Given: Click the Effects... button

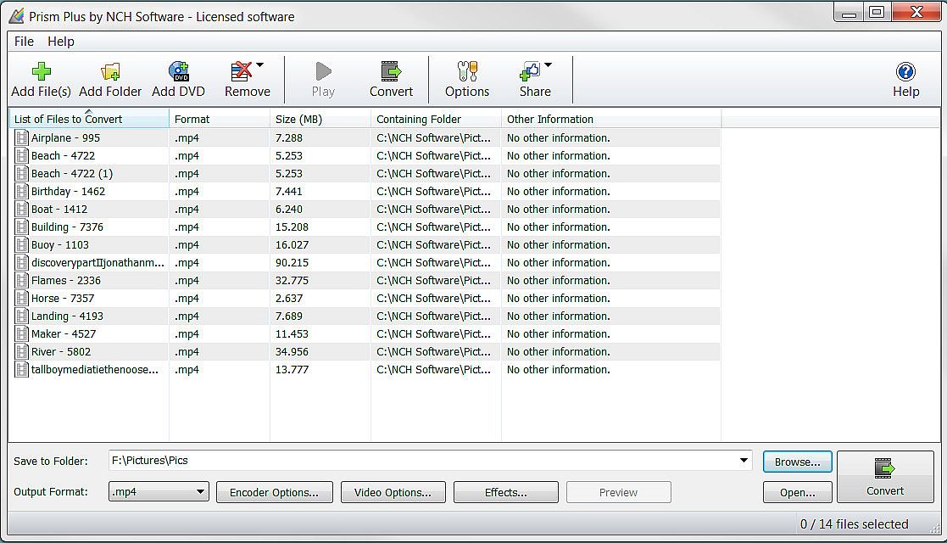Looking at the screenshot, I should coord(505,492).
